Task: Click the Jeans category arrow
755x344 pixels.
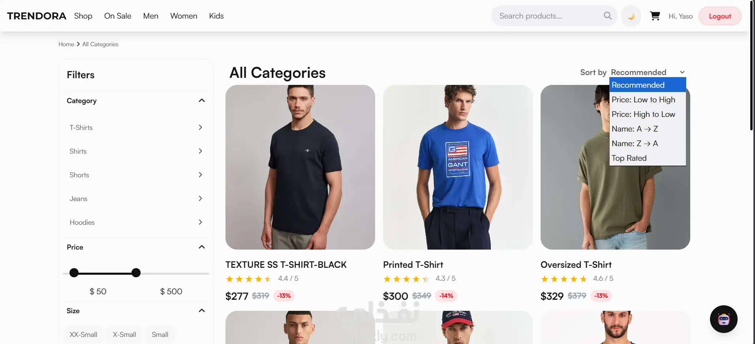Action: click(x=200, y=199)
